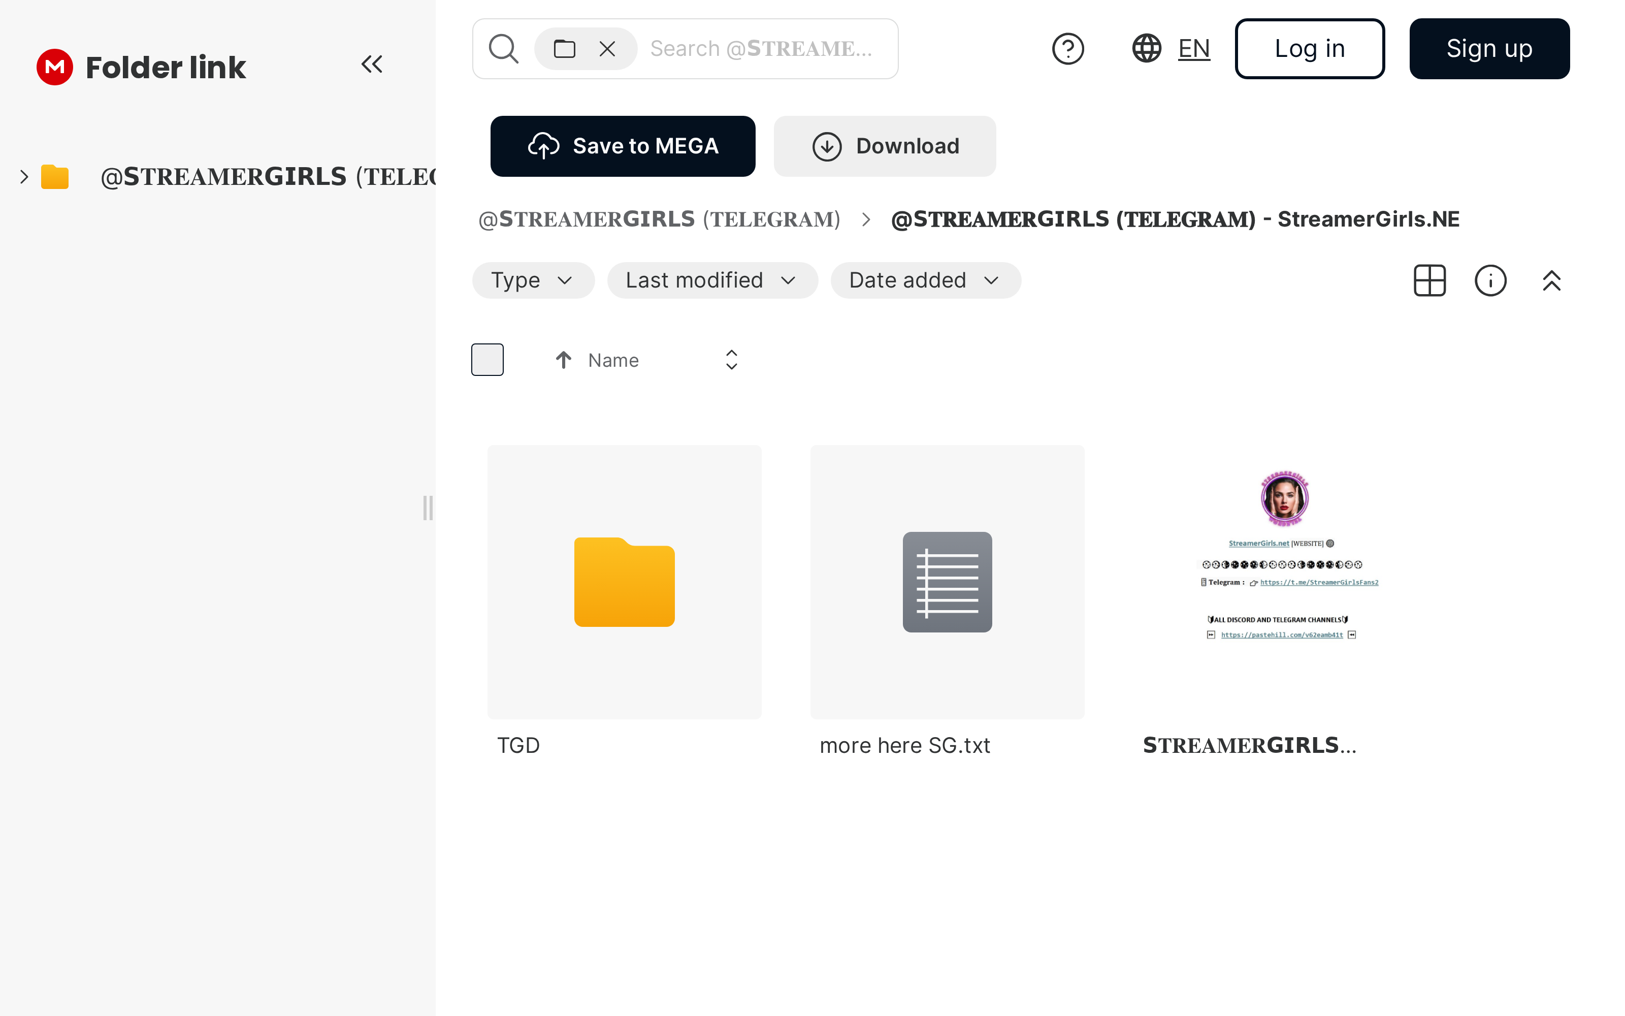Click the TGD folder name
The image size is (1625, 1016).
tap(518, 745)
